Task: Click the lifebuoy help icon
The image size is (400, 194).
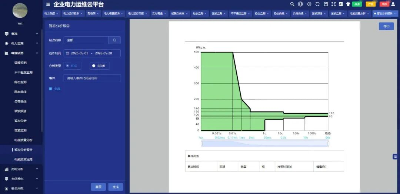Action: (x=300, y=4)
